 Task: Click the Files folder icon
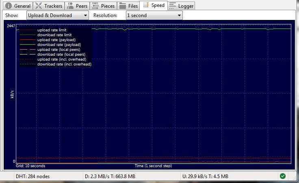[x=122, y=6]
